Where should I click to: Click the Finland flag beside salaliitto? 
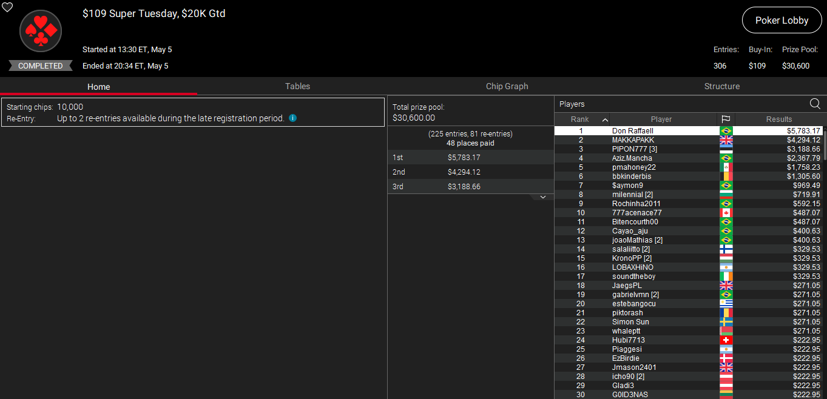point(726,249)
